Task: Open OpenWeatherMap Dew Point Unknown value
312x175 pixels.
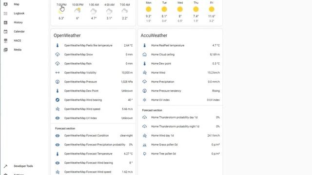Action: pos(127,91)
